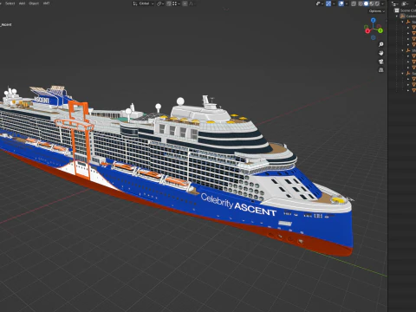Click the green Y axis on navigation gizmo
This screenshot has width=416, height=312.
point(380,30)
